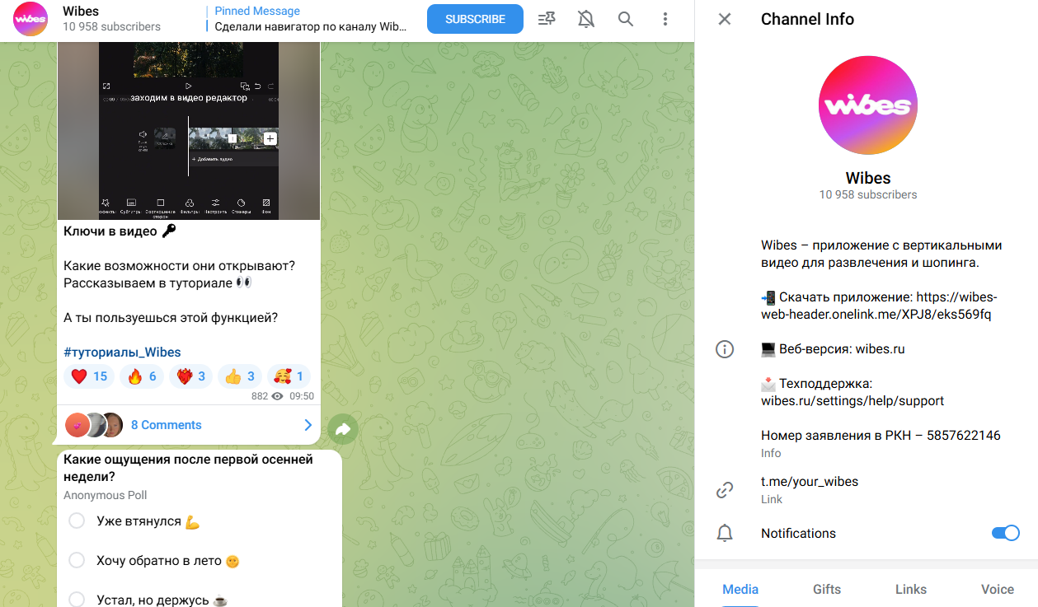Click the t.me/your_wibes channel link
1038x607 pixels.
click(810, 482)
